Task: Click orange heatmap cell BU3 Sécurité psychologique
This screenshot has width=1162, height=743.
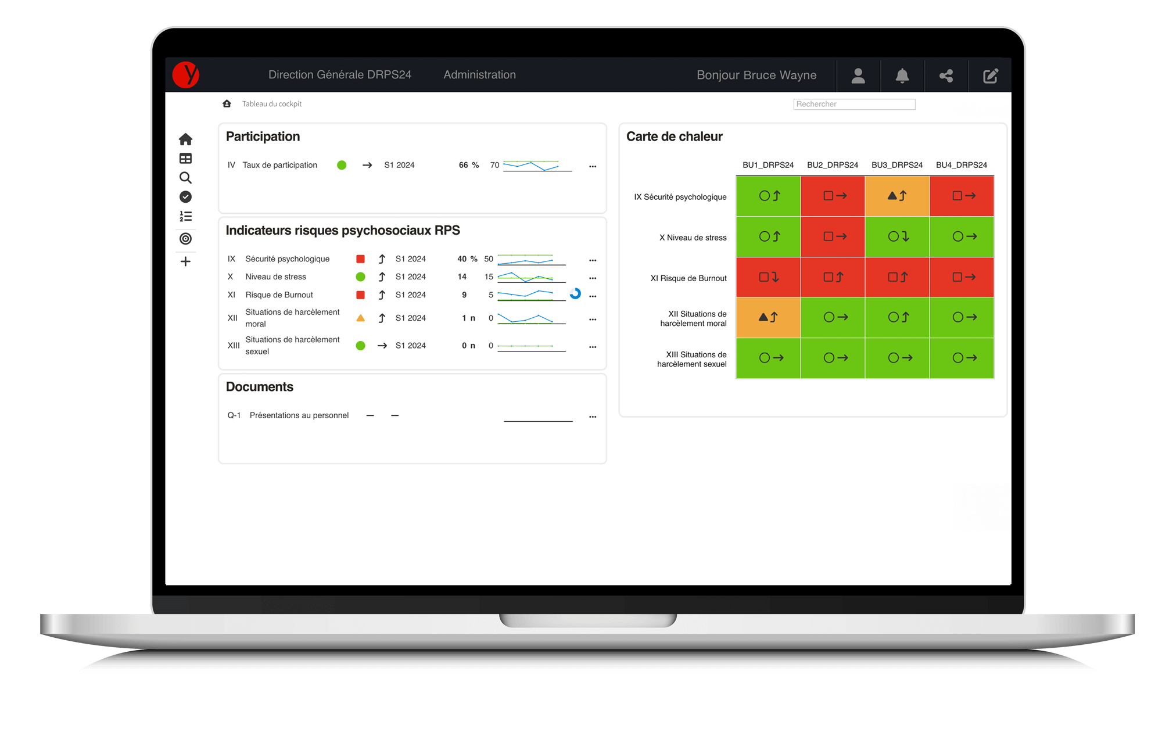Action: (897, 196)
